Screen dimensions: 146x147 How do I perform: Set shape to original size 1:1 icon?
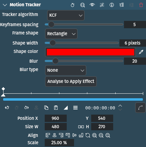[x=101, y=135]
